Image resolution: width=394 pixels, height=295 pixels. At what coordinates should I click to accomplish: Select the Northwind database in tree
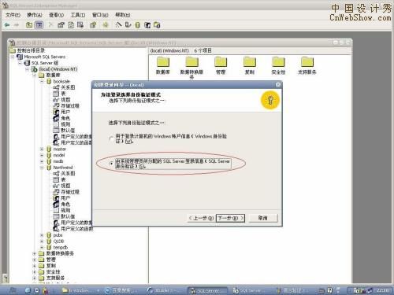63,168
